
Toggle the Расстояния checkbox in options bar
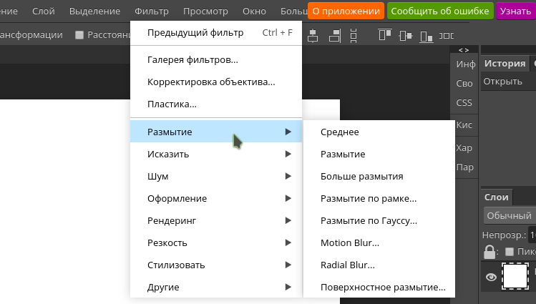[79, 35]
